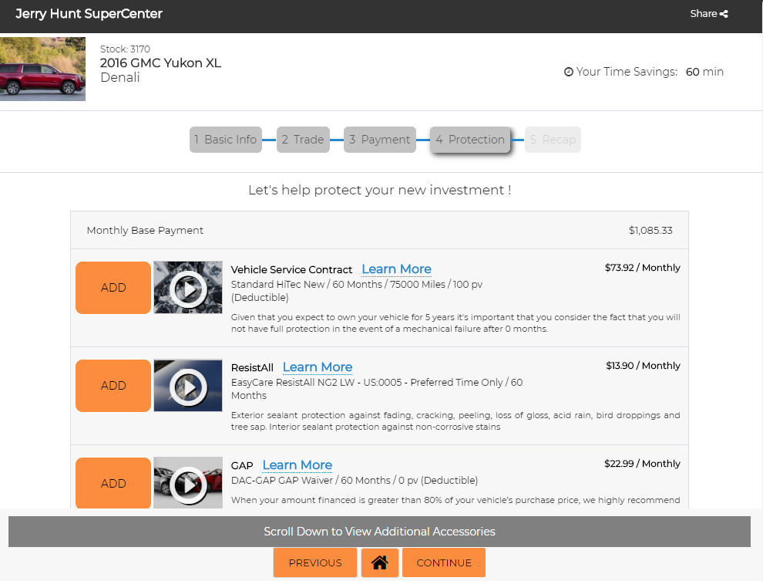Click the clock icon beside Time Savings

pos(568,72)
